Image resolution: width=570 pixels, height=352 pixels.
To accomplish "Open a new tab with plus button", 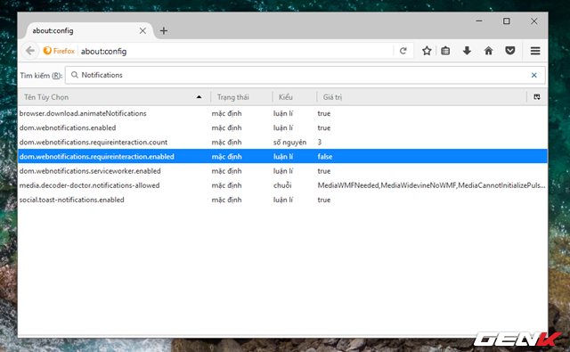I will click(x=164, y=31).
